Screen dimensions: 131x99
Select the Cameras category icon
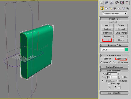[x=115, y=9]
